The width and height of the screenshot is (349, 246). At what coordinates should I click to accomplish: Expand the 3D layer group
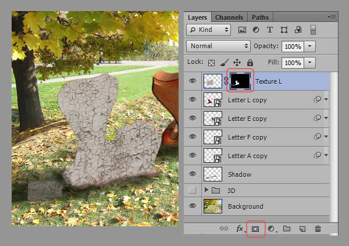pyautogui.click(x=206, y=190)
